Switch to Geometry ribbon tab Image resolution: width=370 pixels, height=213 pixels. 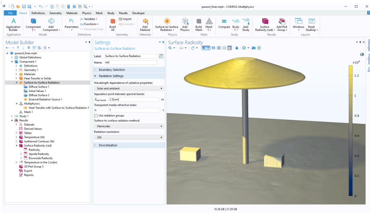coord(56,13)
